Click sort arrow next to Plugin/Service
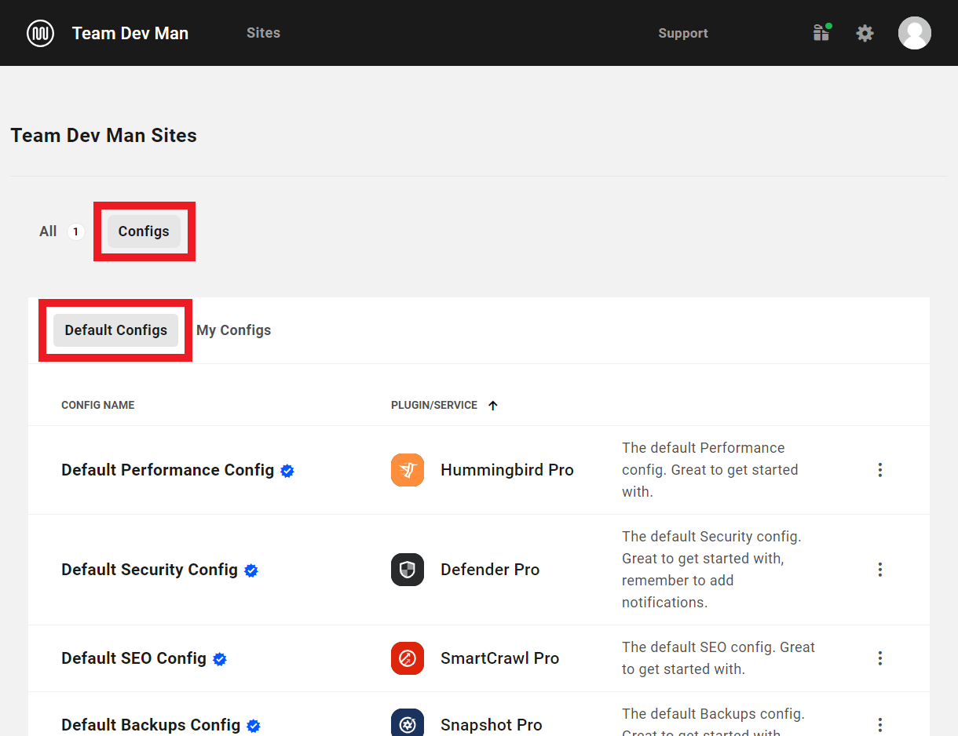Viewport: 958px width, 736px height. [493, 406]
